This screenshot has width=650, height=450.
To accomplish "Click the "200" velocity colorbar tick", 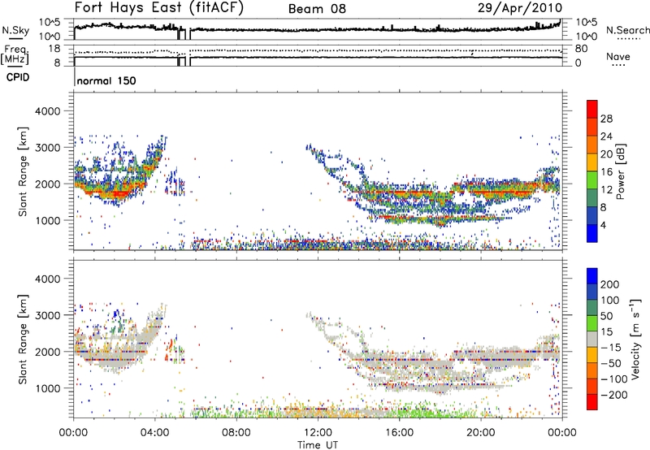I will click(610, 284).
